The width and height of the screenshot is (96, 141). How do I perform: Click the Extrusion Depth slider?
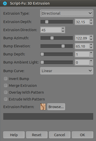pos(57,22)
